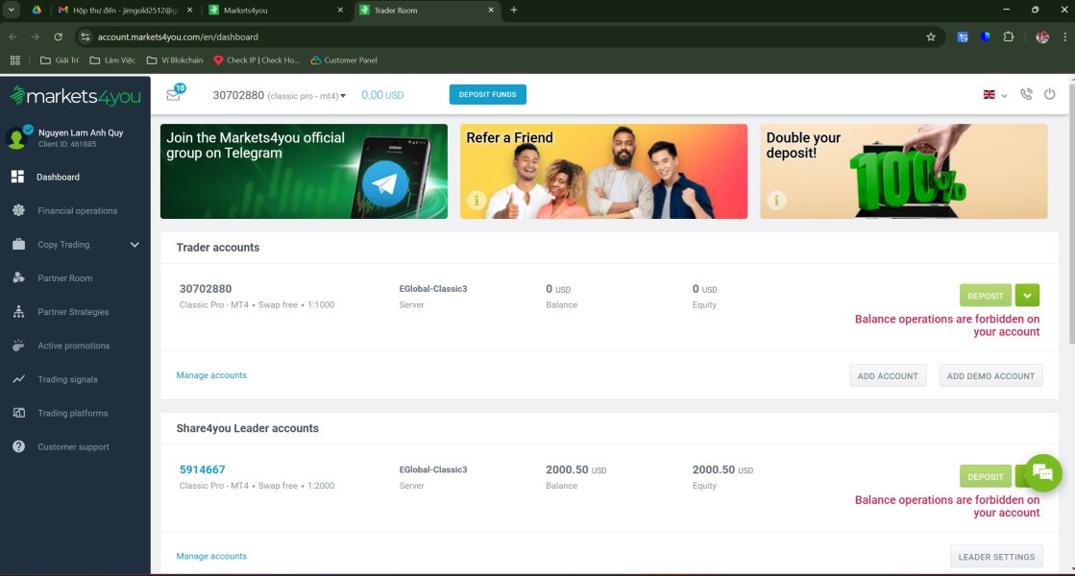This screenshot has height=576, width=1075.
Task: Click Manage accounts under Trader accounts
Action: 211,375
